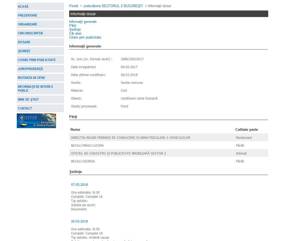Screen dimensions: 296x241
Task: Open the 07.05.2018 hearing date link
Action: point(79,185)
